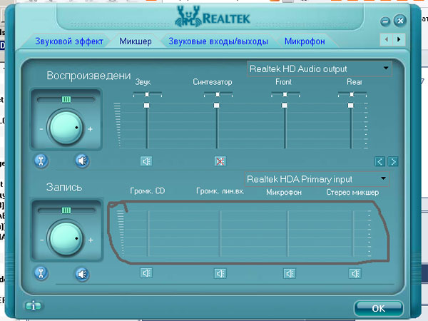
Task: Toggle mute for Стерео микшер input
Action: click(355, 273)
